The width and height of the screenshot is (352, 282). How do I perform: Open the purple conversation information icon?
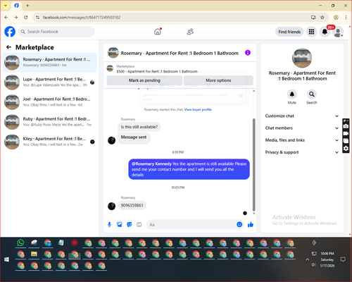[248, 53]
